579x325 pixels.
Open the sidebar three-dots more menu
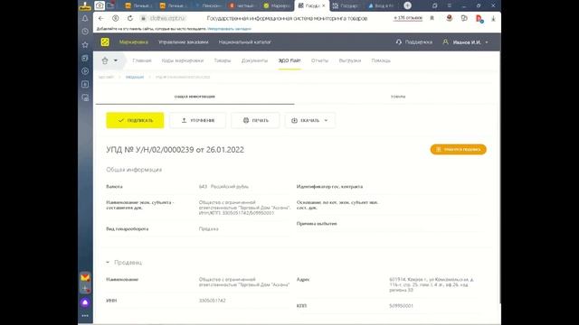[x=85, y=316]
